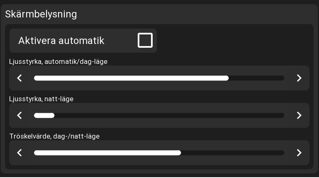The width and height of the screenshot is (319, 178).
Task: Raise the day/night threshold with right arrow
Action: pos(299,153)
